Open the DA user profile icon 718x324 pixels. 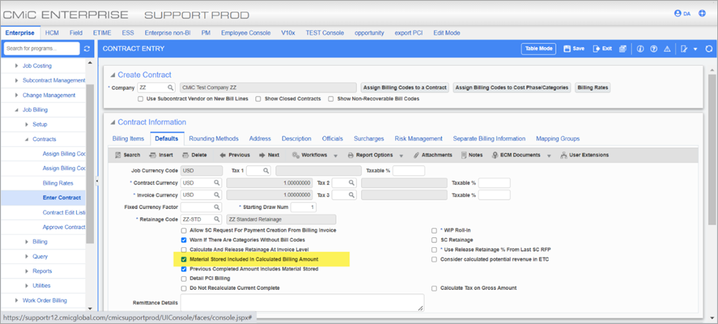pyautogui.click(x=677, y=13)
